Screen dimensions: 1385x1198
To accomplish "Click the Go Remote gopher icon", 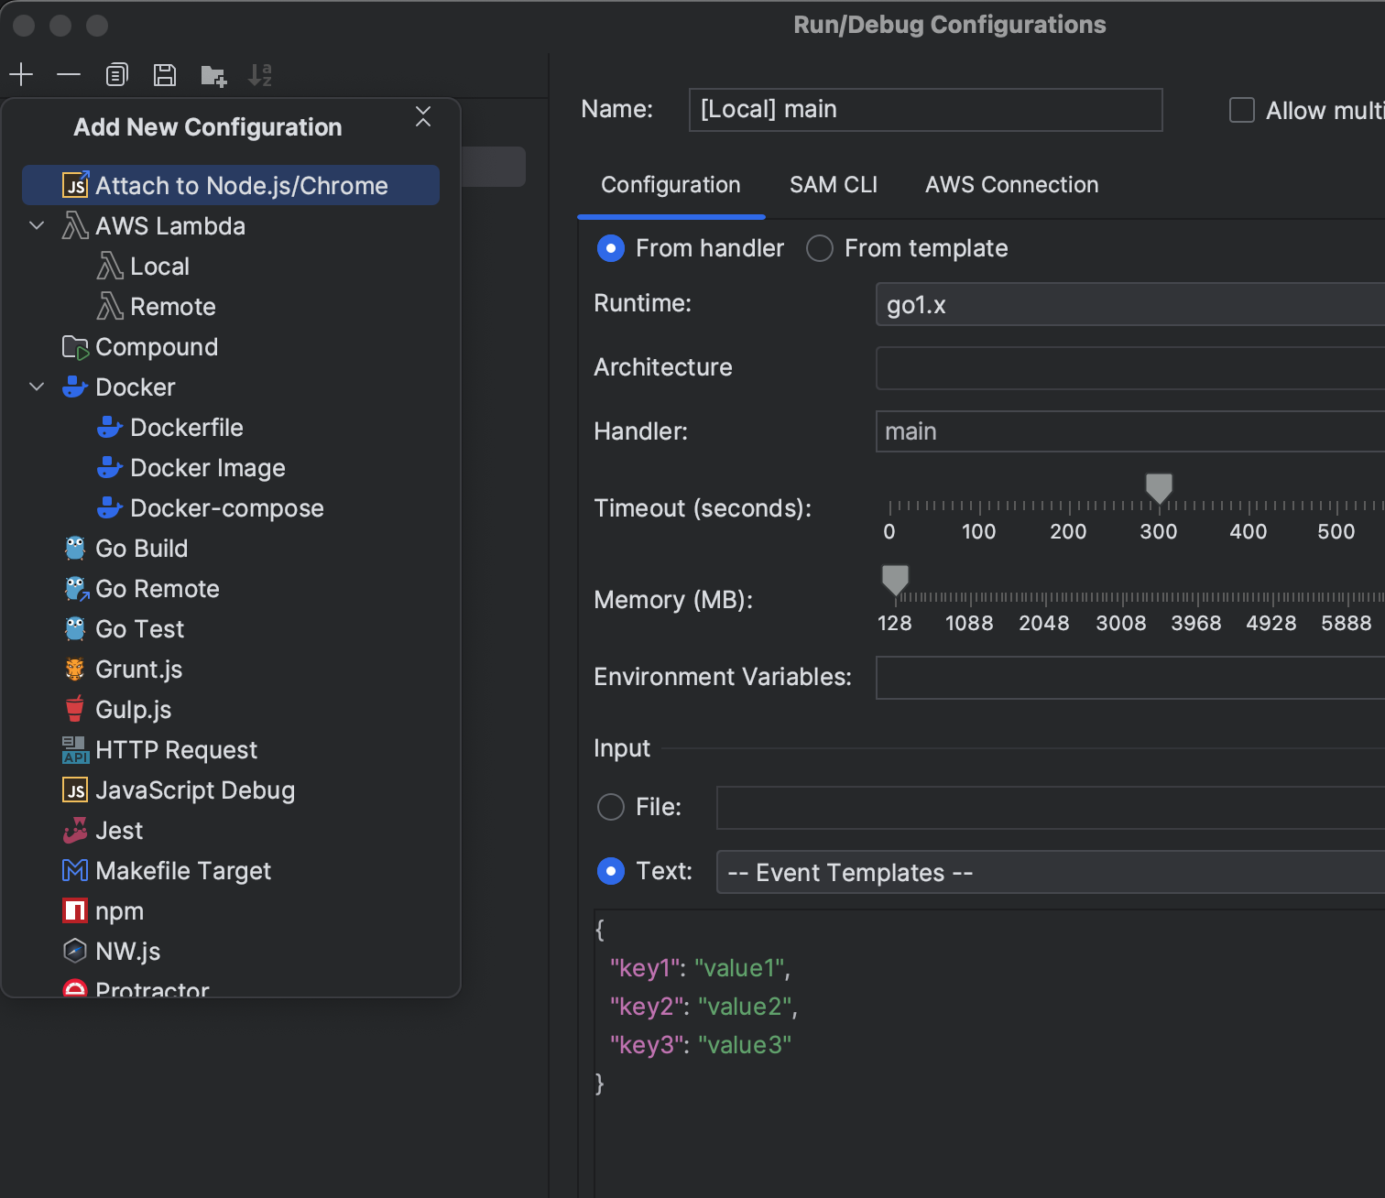I will 75,588.
